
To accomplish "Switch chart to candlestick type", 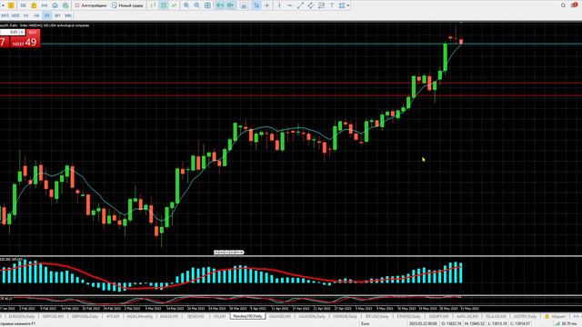I will (164, 5).
